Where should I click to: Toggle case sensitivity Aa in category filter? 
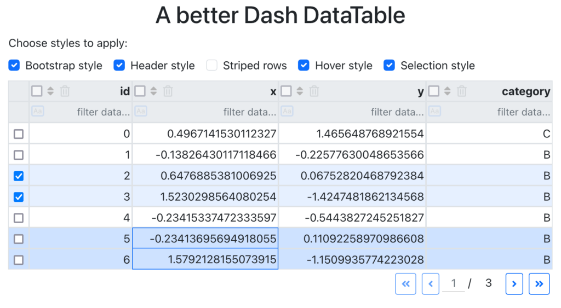pos(434,111)
